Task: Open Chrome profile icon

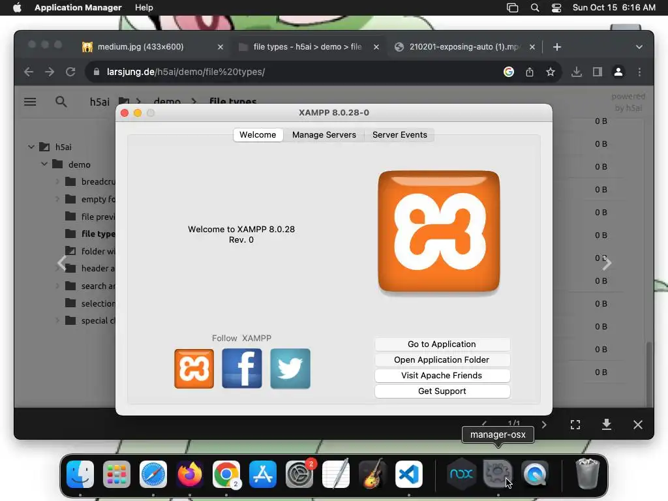Action: (618, 72)
